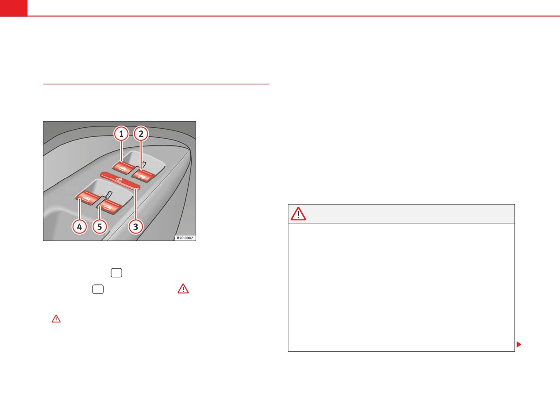The image size is (560, 396).
Task: Click the second empty rounded key box
Action: pyautogui.click(x=97, y=289)
